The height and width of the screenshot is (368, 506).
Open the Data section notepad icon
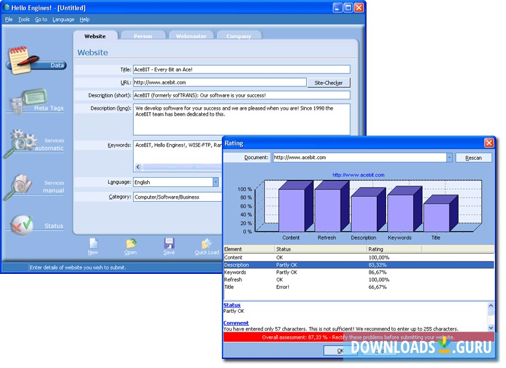(x=23, y=60)
